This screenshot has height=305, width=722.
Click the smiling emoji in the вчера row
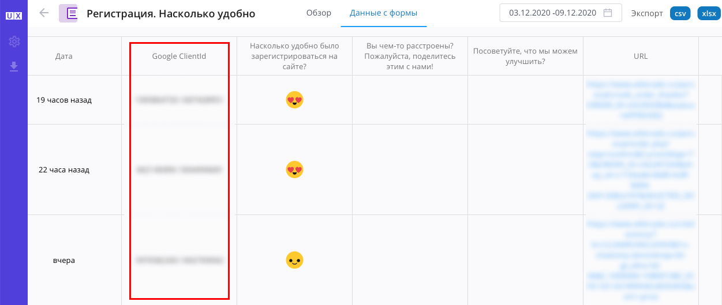(x=294, y=260)
